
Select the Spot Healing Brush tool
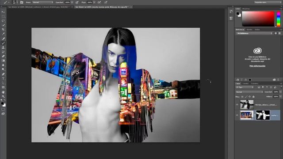(3, 38)
